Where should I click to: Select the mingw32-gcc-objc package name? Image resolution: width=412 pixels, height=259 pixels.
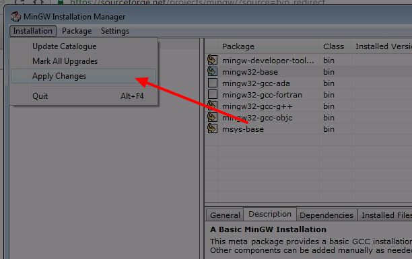tap(257, 118)
